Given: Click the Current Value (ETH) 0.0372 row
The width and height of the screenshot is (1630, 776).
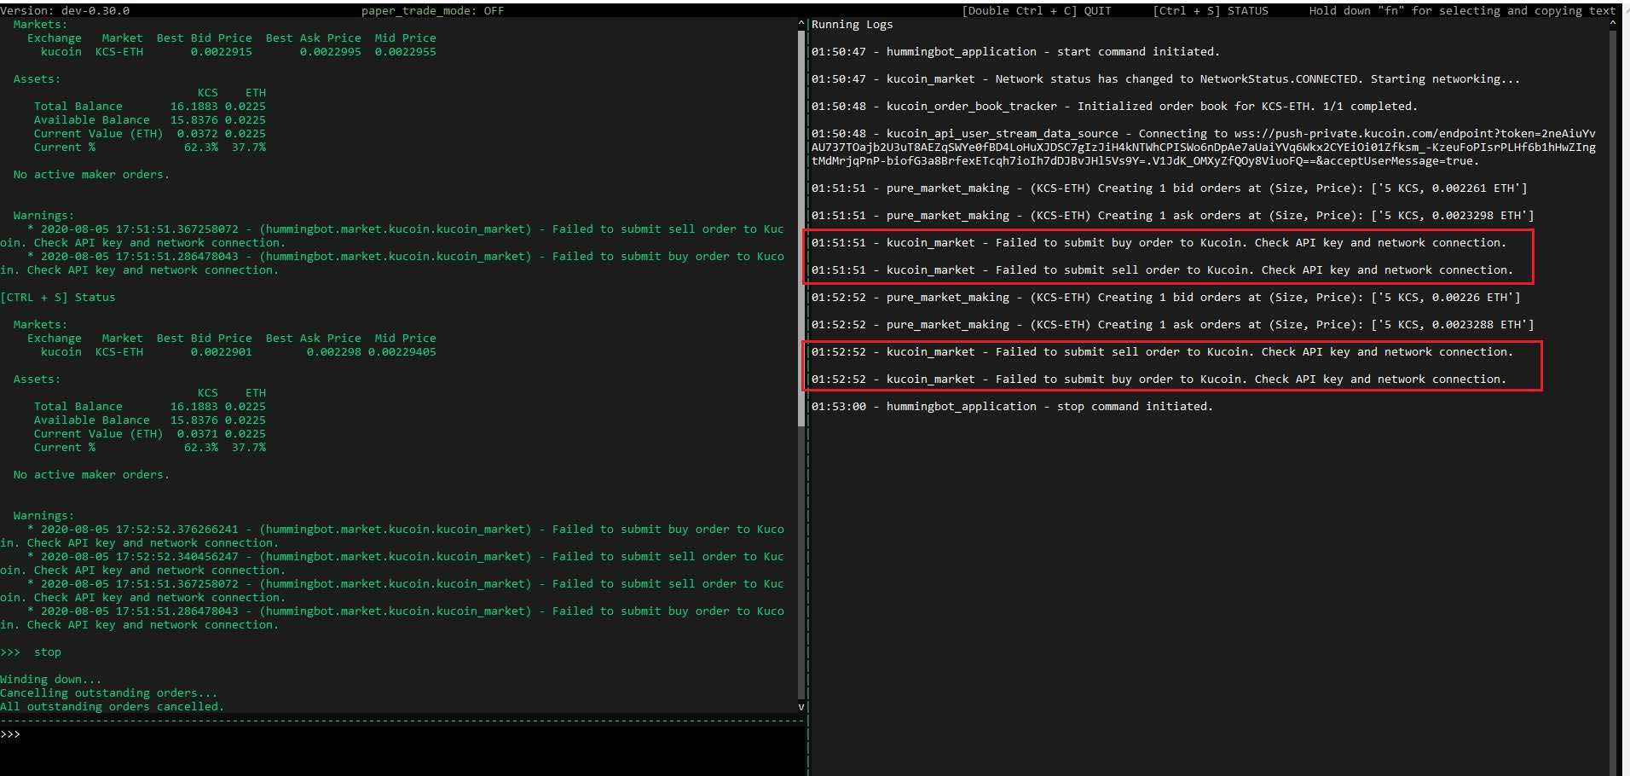Looking at the screenshot, I should coord(149,134).
